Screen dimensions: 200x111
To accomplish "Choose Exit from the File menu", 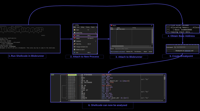I will [x=85, y=52].
